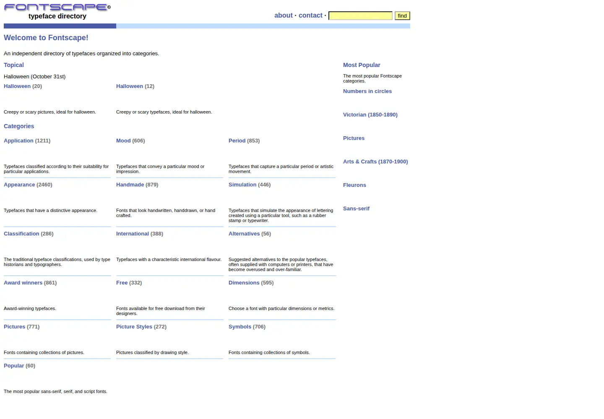Open the Application (1211) category
The image size is (604, 419).
27,141
